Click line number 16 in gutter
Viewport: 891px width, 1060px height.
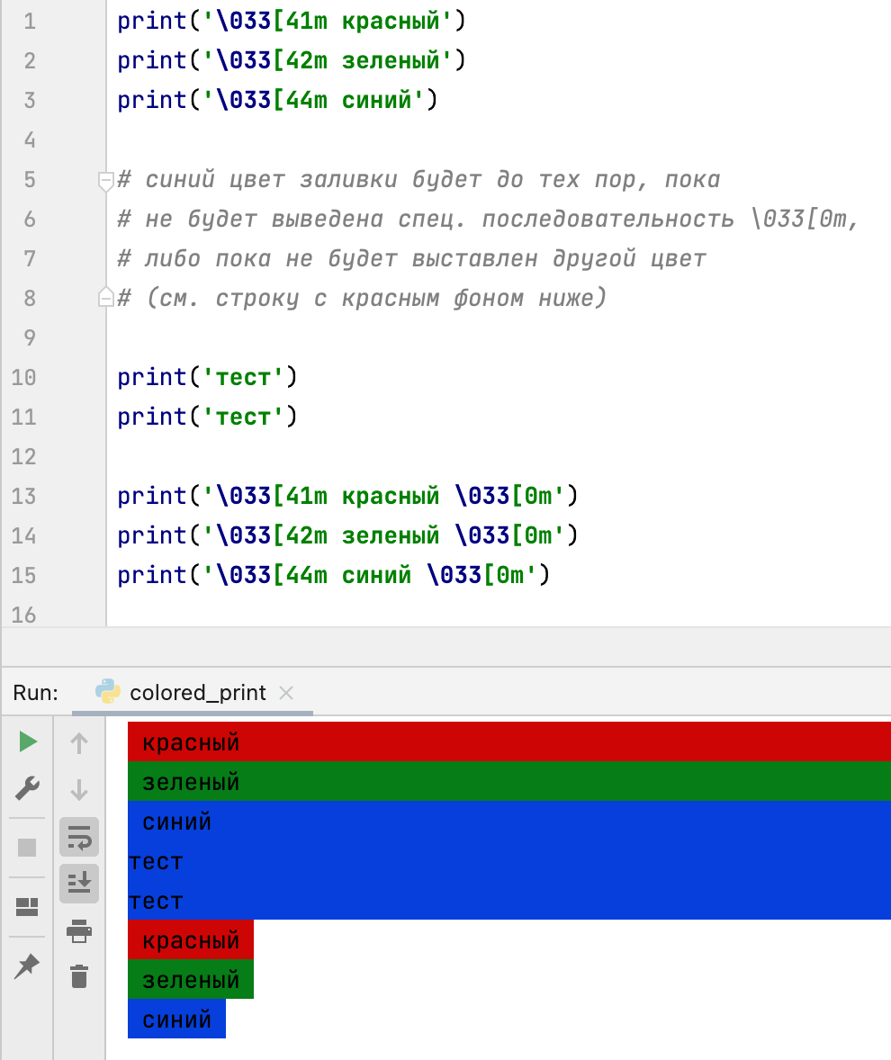23,615
